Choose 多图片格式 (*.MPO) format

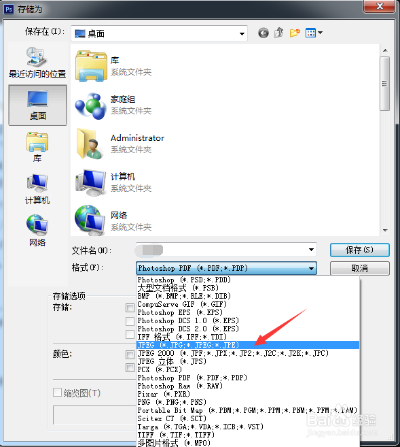pyautogui.click(x=248, y=443)
